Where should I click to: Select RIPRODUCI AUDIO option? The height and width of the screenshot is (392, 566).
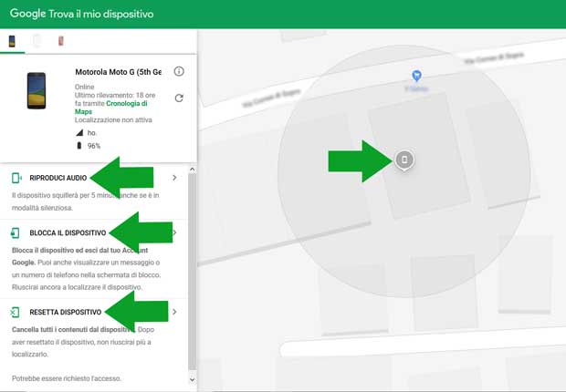click(58, 178)
